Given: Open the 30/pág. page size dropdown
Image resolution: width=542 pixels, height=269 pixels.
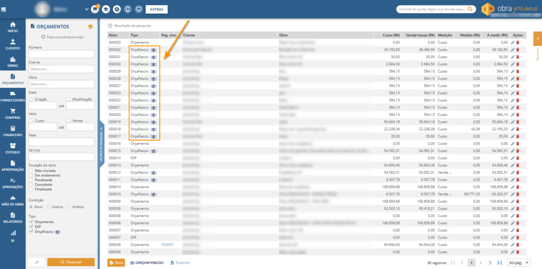Looking at the screenshot, I should (519, 263).
